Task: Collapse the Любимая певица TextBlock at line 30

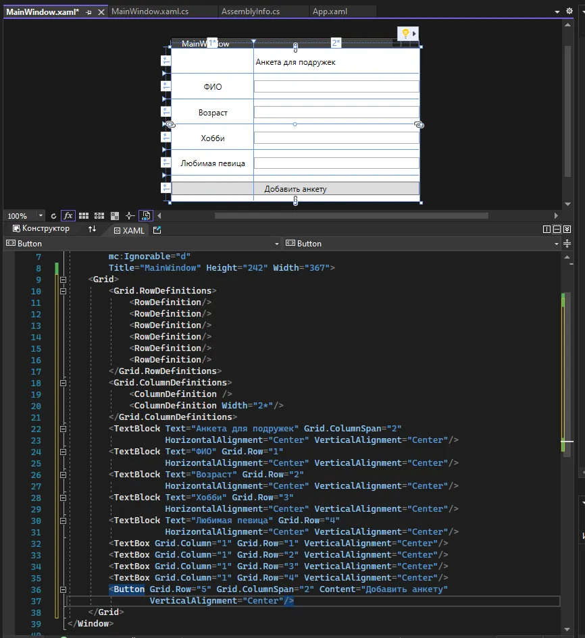Action: pyautogui.click(x=63, y=521)
